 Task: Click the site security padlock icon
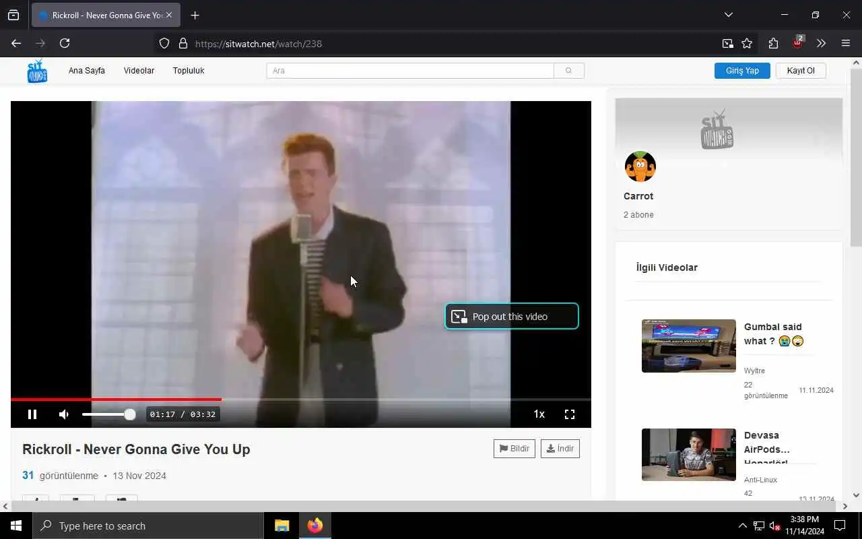pyautogui.click(x=183, y=43)
